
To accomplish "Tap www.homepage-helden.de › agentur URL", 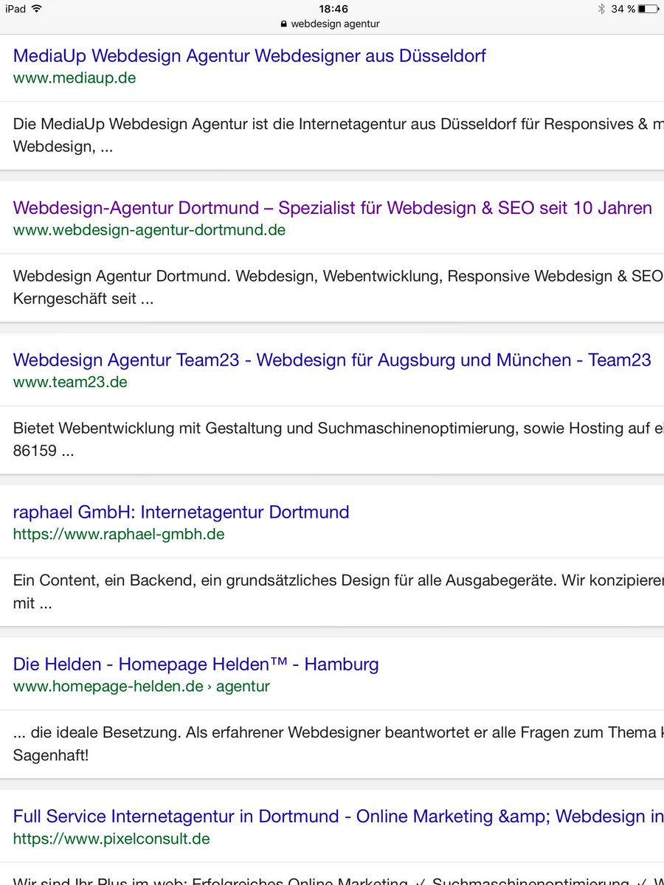I will tap(142, 687).
